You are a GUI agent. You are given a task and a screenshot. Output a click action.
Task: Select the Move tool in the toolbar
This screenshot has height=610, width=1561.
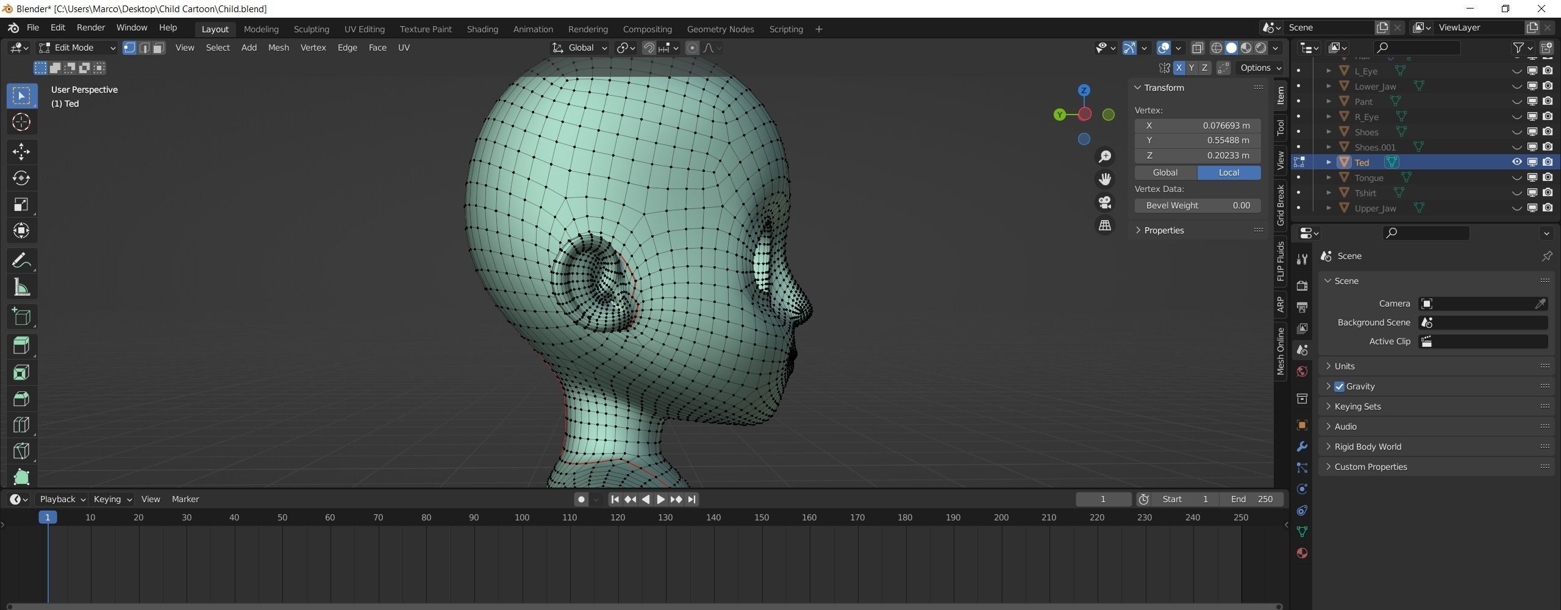click(x=21, y=152)
